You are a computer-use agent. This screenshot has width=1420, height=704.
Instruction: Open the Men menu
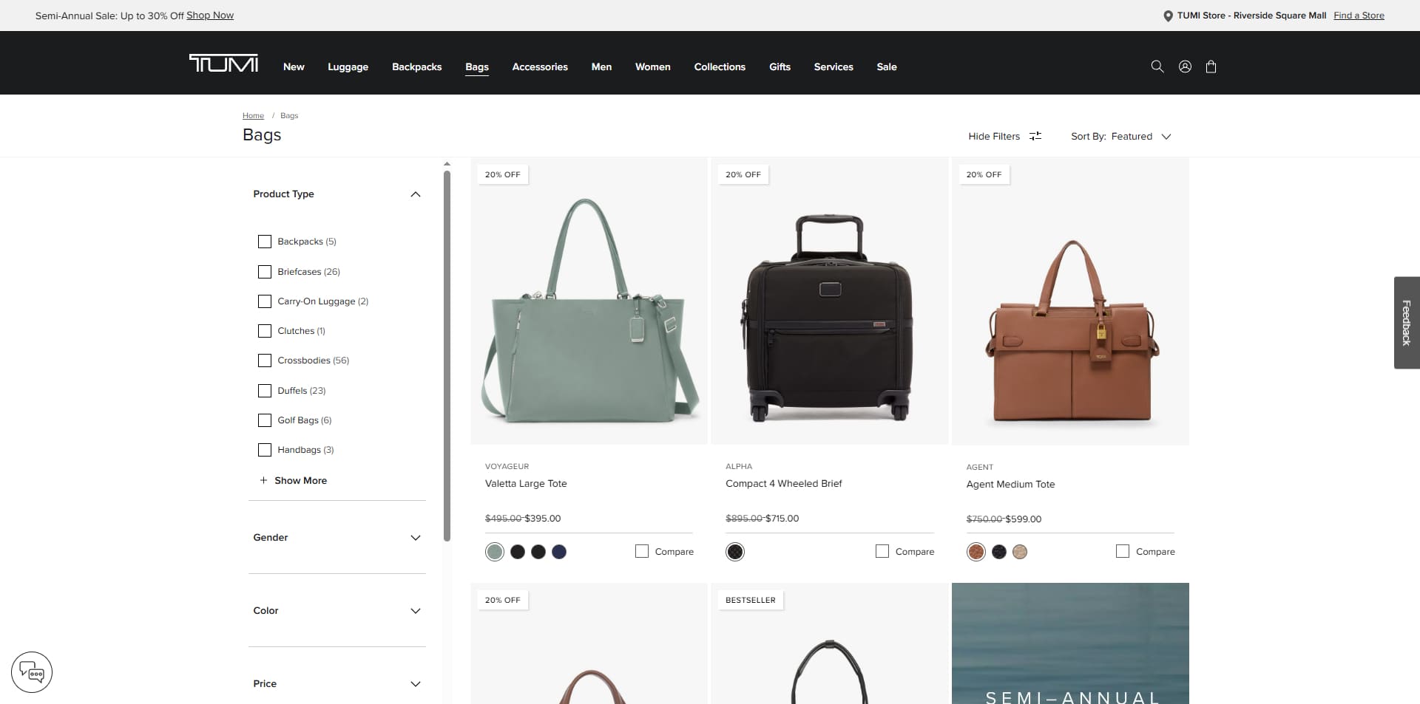pyautogui.click(x=601, y=66)
